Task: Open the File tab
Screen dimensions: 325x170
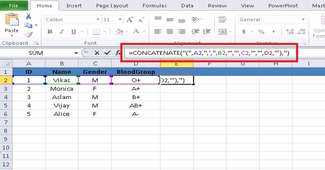Action: [x=14, y=6]
